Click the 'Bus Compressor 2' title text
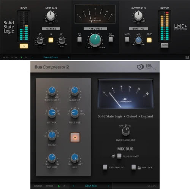Viewport: 190px width, 190px height. [52, 67]
